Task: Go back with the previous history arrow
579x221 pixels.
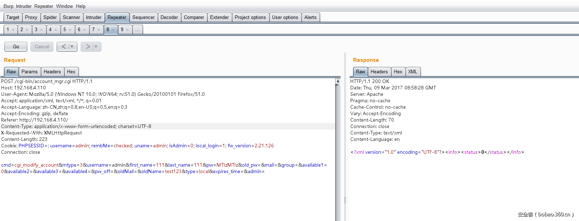Action: point(63,46)
